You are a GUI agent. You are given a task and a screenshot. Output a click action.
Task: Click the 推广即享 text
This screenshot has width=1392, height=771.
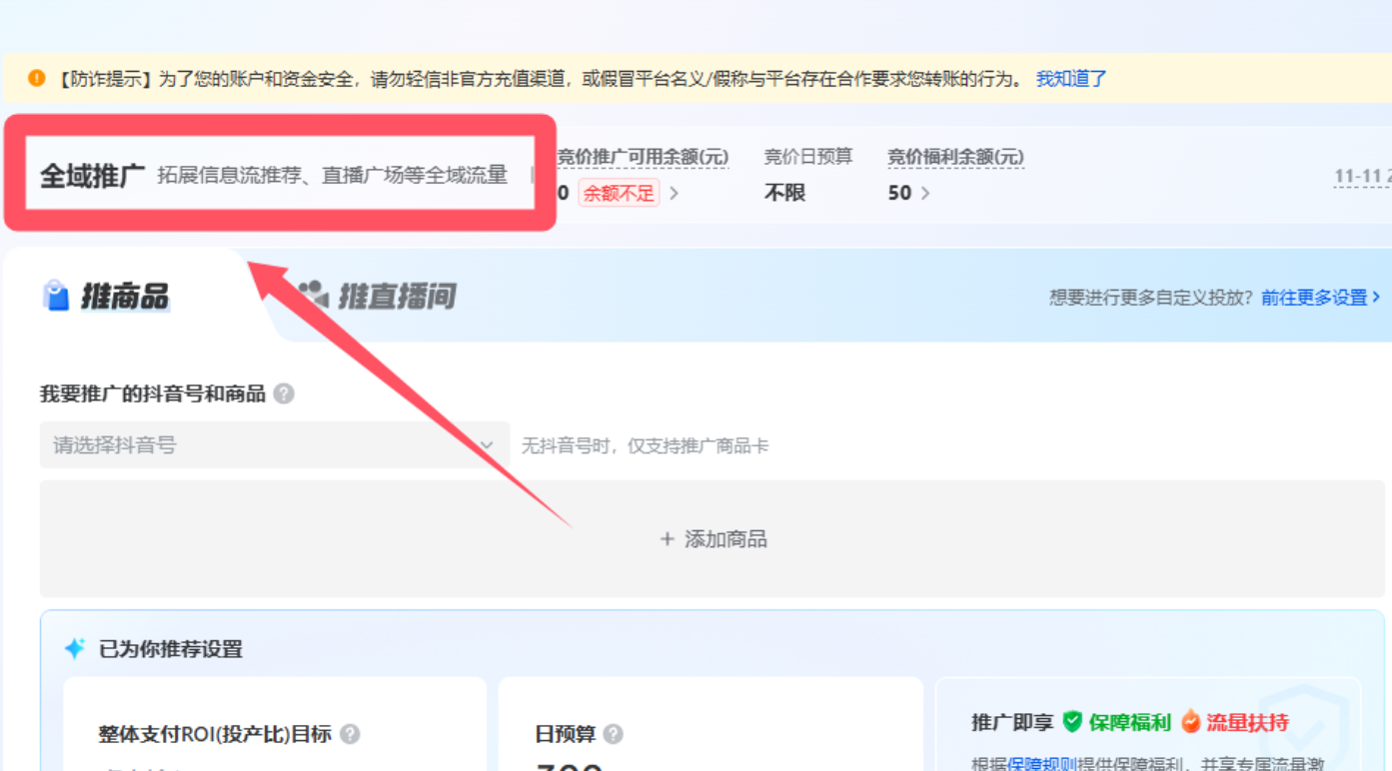click(1012, 722)
